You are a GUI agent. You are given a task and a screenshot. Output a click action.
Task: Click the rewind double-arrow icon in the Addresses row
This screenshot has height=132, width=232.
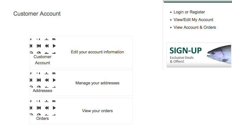[x=47, y=80]
